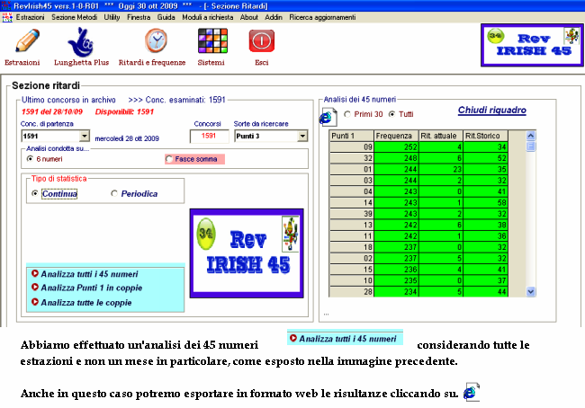Click Rit.Storico cell 52 for number 32
The image size is (585, 408).
click(485, 158)
